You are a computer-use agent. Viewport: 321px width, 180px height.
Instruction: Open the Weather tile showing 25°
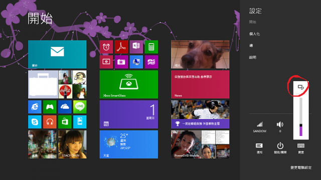129,144
